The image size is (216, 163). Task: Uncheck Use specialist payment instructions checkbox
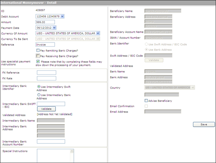coord(38,62)
